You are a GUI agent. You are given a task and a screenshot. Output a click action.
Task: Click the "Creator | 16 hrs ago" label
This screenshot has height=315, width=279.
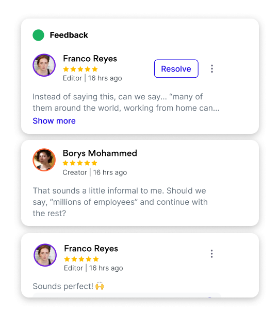pyautogui.click(x=95, y=172)
